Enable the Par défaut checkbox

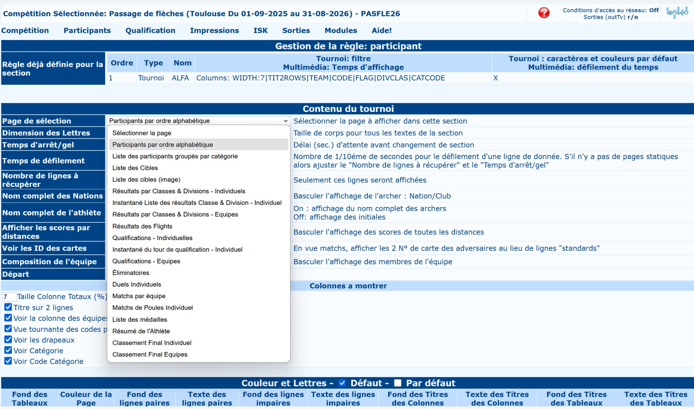[x=398, y=383]
